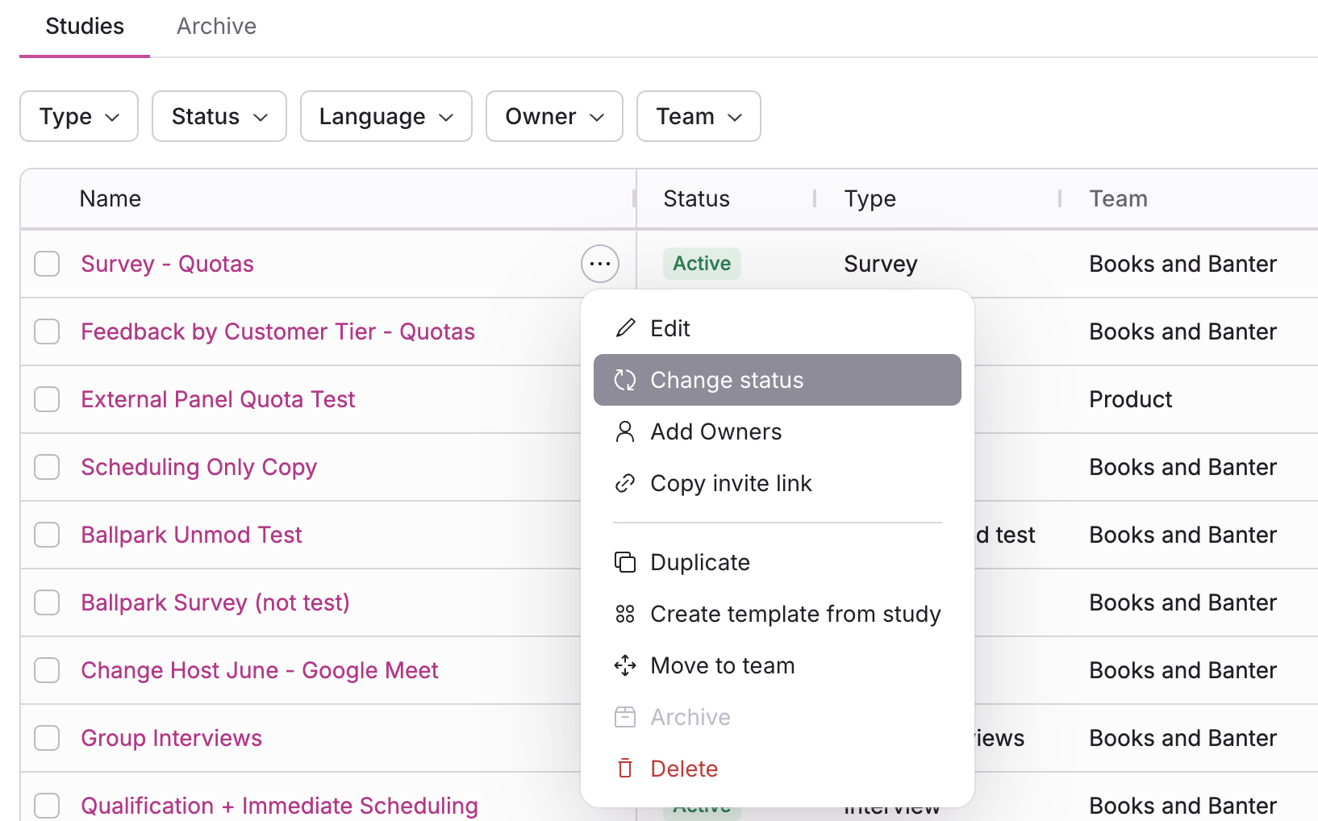Expand the Owner filter dropdown
Image resolution: width=1318 pixels, height=821 pixels.
pyautogui.click(x=554, y=116)
